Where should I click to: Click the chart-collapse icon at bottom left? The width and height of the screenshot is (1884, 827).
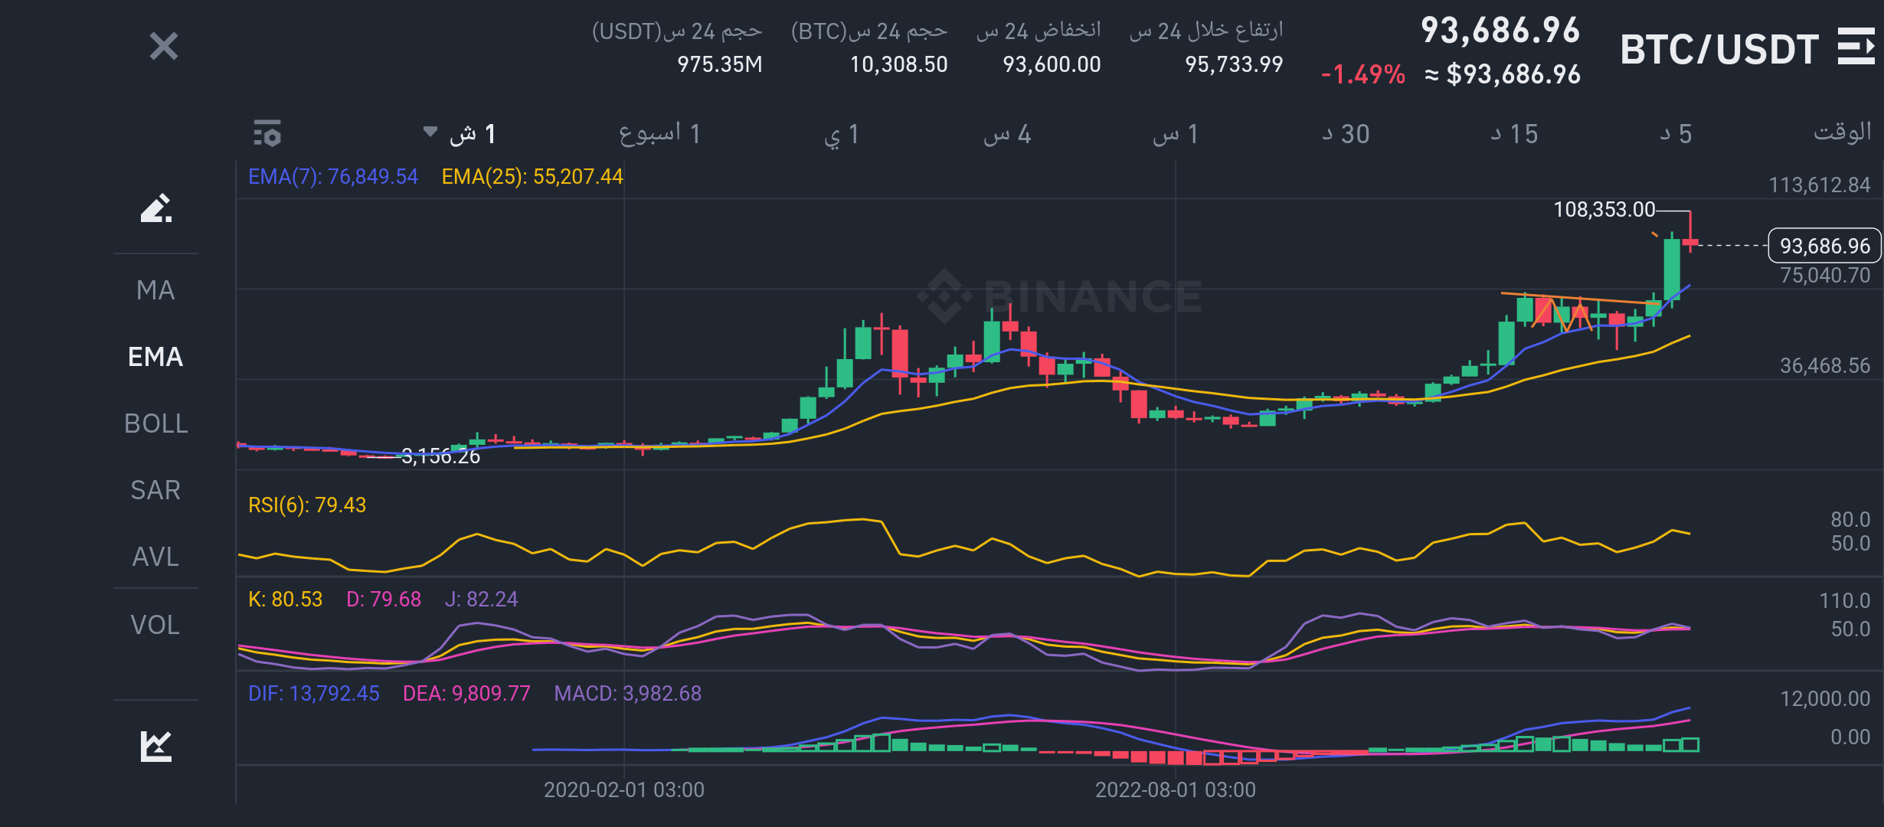coord(156,746)
